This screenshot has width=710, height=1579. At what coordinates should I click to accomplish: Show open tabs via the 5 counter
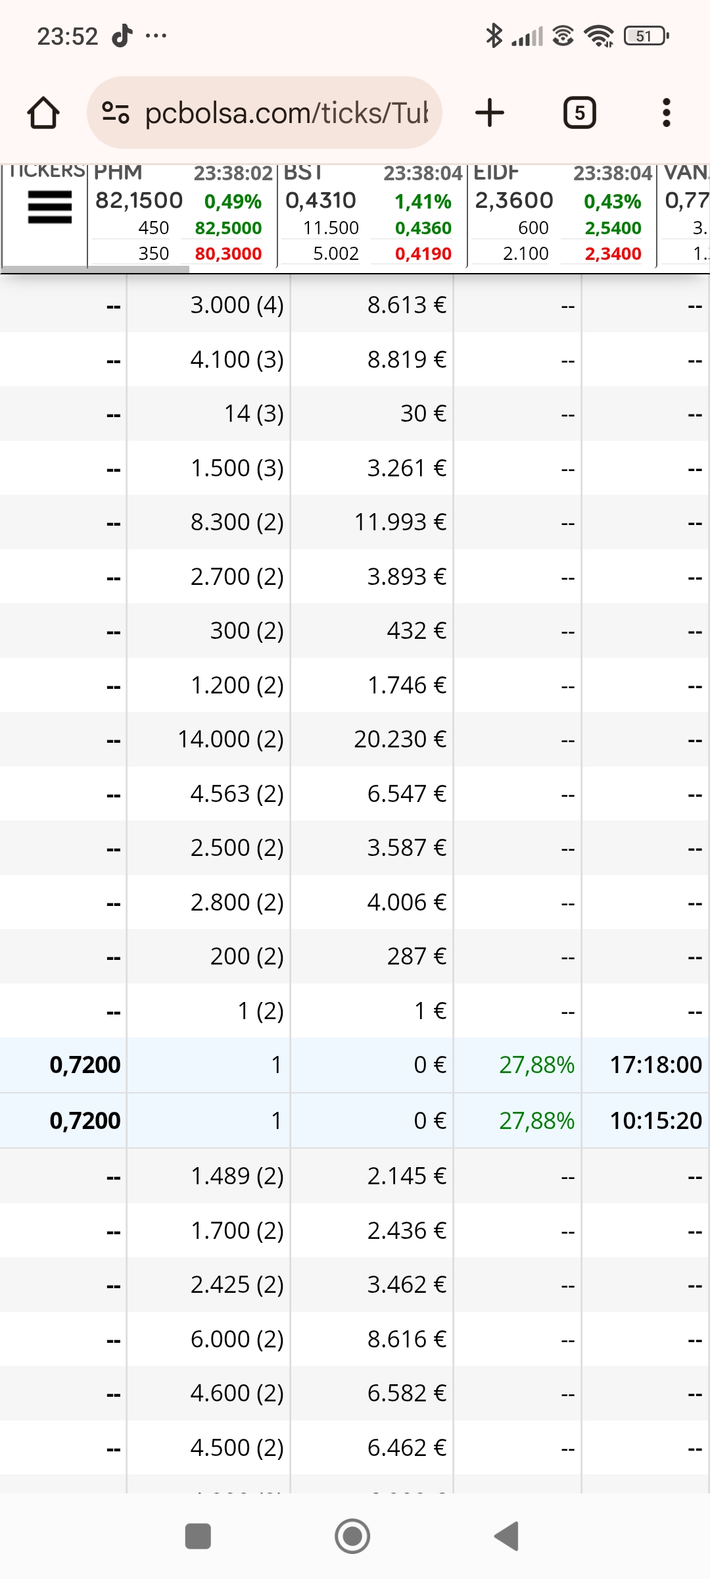click(579, 113)
